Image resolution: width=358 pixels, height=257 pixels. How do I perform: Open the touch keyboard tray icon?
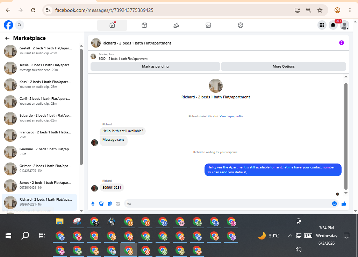point(308,236)
